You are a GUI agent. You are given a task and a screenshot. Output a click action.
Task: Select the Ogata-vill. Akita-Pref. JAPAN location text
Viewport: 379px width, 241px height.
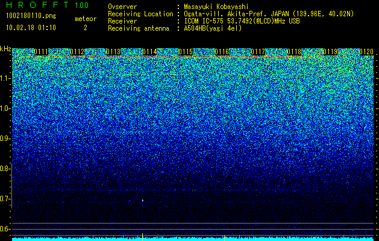tap(269, 14)
